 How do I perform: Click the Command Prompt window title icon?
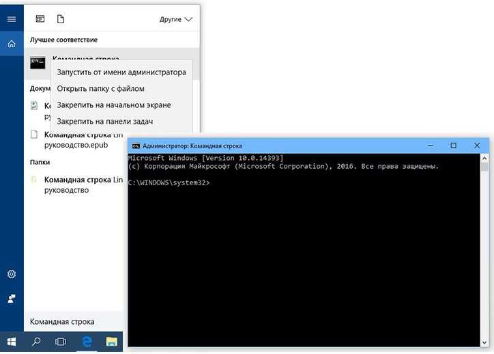pyautogui.click(x=136, y=146)
